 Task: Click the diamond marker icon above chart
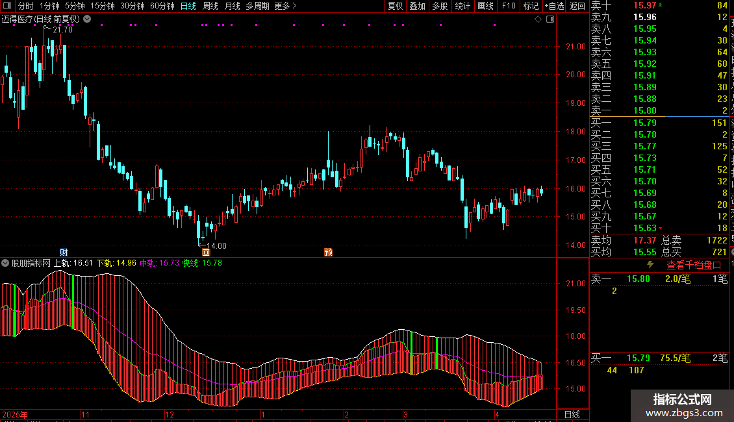pyautogui.click(x=538, y=19)
